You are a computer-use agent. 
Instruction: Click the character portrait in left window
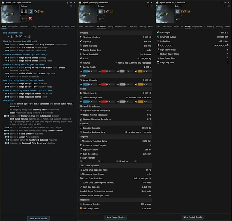(x=24, y=11)
